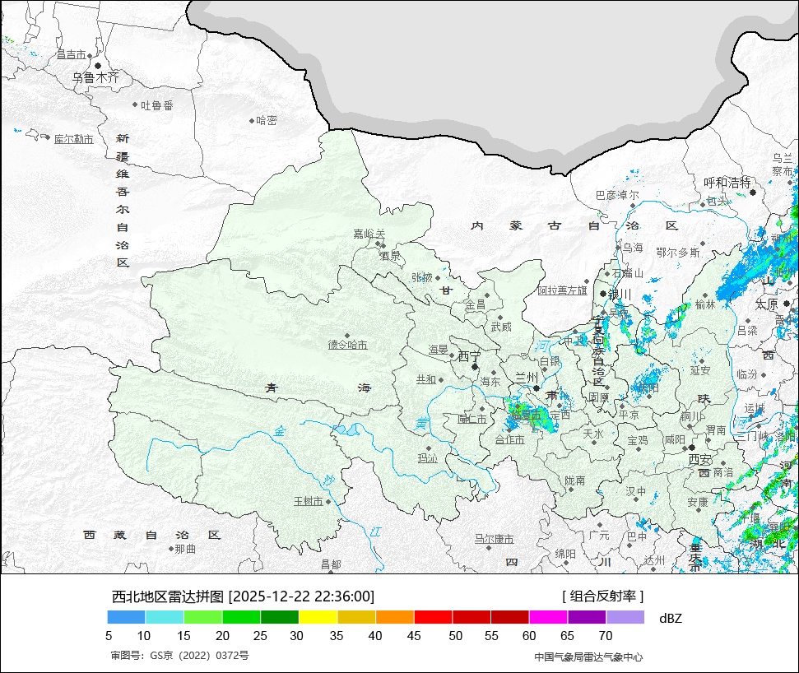Select the magenta 60 dBZ legend swatch
Screen dimensions: 799x673
click(x=548, y=618)
